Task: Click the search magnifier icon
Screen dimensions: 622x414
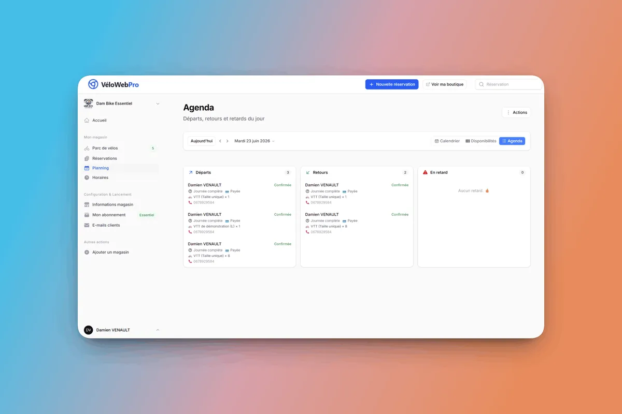Action: tap(482, 84)
